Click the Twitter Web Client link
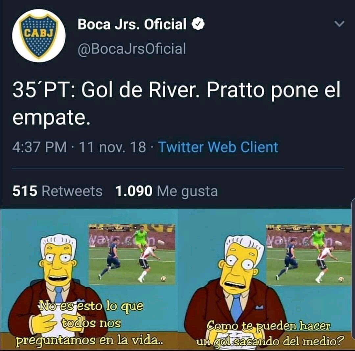Image resolution: width=355 pixels, height=351 pixels. coord(218,147)
